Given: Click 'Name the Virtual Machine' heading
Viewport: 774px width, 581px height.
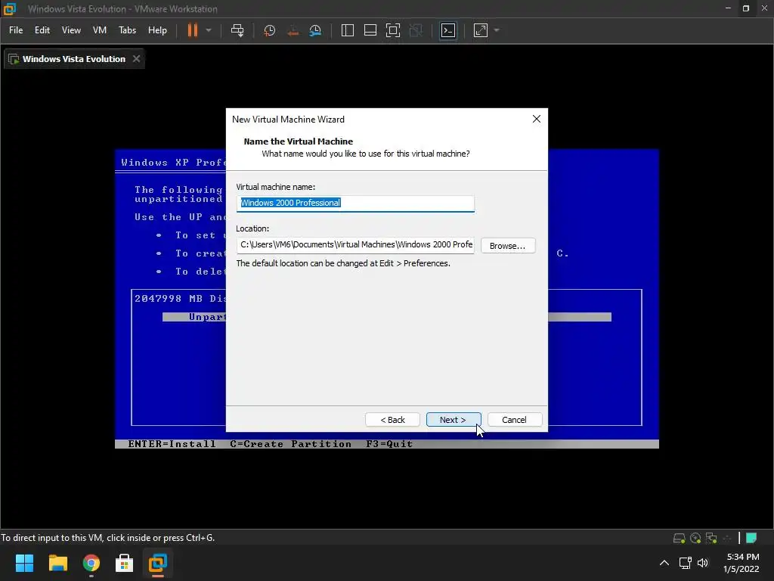Looking at the screenshot, I should click(x=298, y=141).
